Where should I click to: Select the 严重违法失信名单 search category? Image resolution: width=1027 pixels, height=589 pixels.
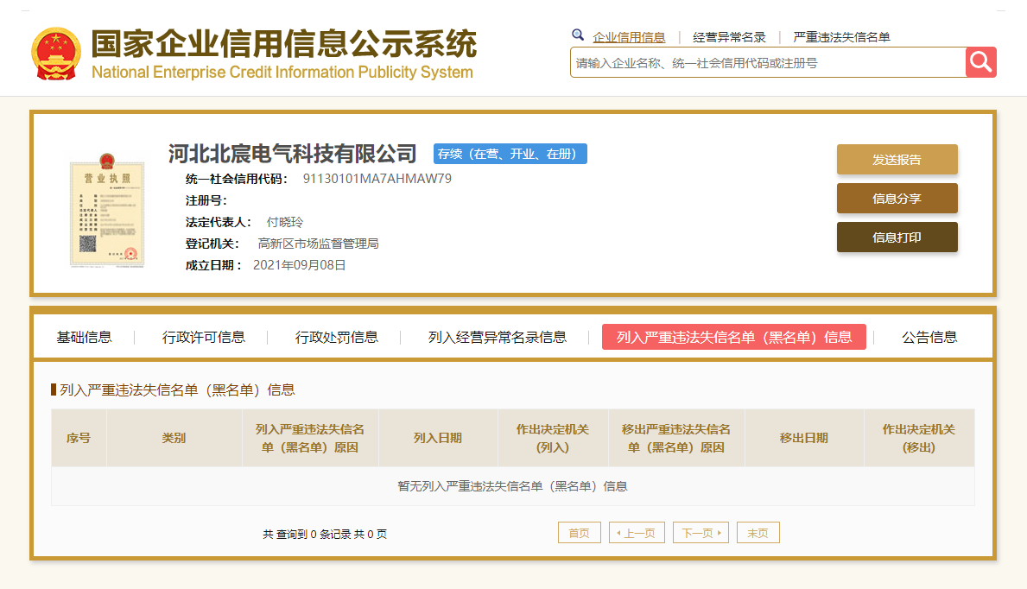pos(841,37)
